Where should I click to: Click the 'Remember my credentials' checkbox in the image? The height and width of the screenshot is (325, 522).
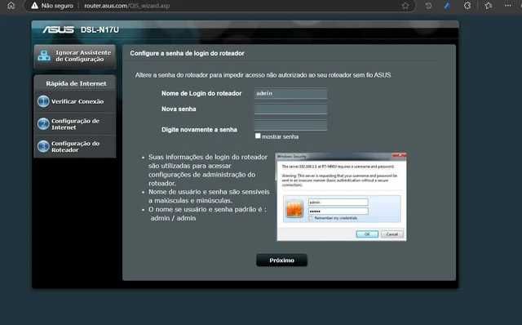311,218
